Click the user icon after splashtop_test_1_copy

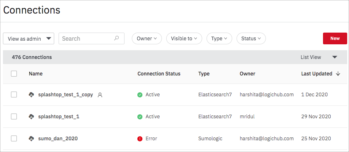[100, 95]
